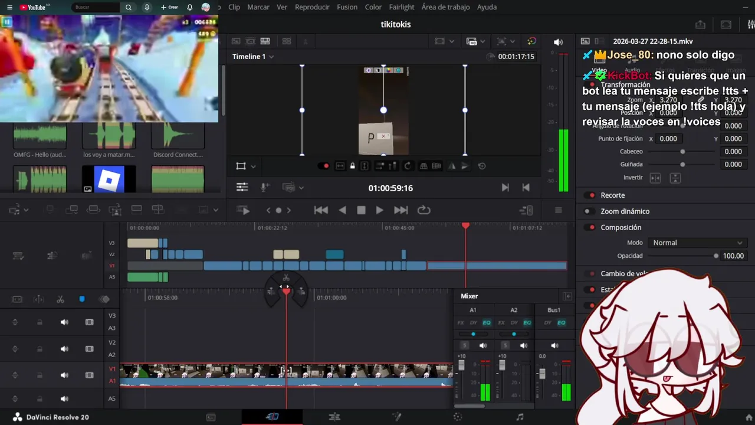Image resolution: width=755 pixels, height=425 pixels.
Task: Open the import media dropdown arrow
Action: [x=26, y=210]
